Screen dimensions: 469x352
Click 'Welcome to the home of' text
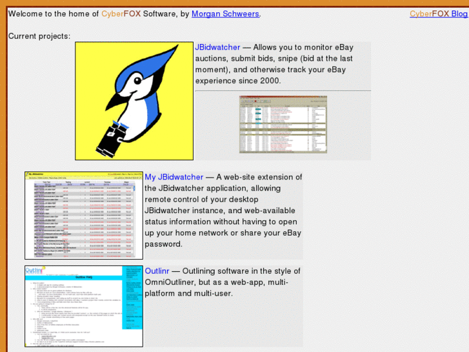click(x=54, y=14)
